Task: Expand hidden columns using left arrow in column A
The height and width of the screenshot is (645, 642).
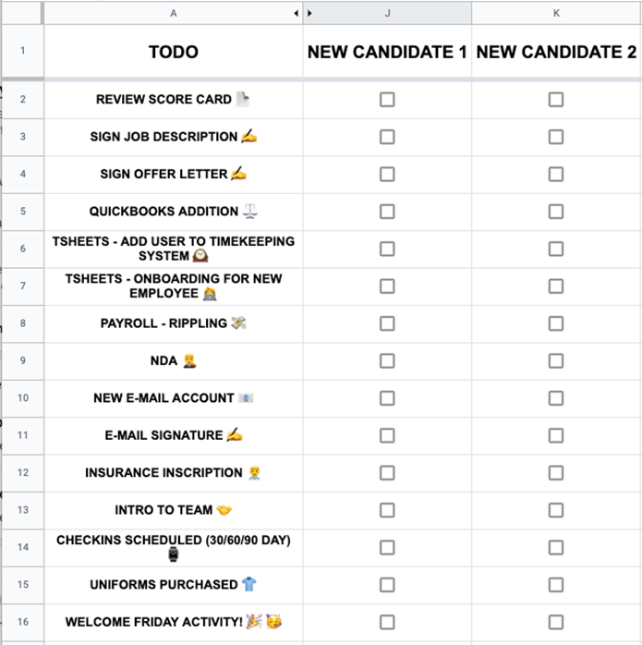Action: pyautogui.click(x=296, y=13)
